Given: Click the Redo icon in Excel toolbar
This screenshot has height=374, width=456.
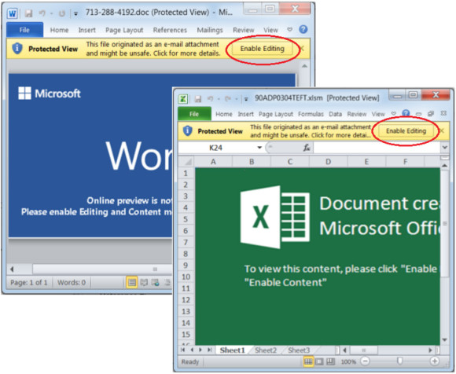Looking at the screenshot, I should 228,99.
